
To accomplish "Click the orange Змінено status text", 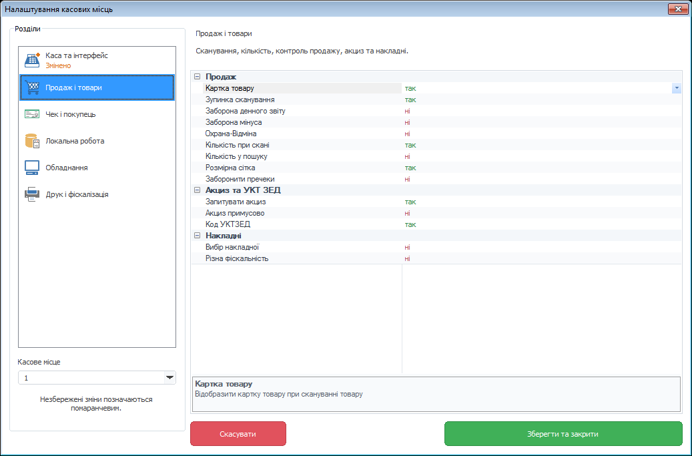I will click(58, 66).
